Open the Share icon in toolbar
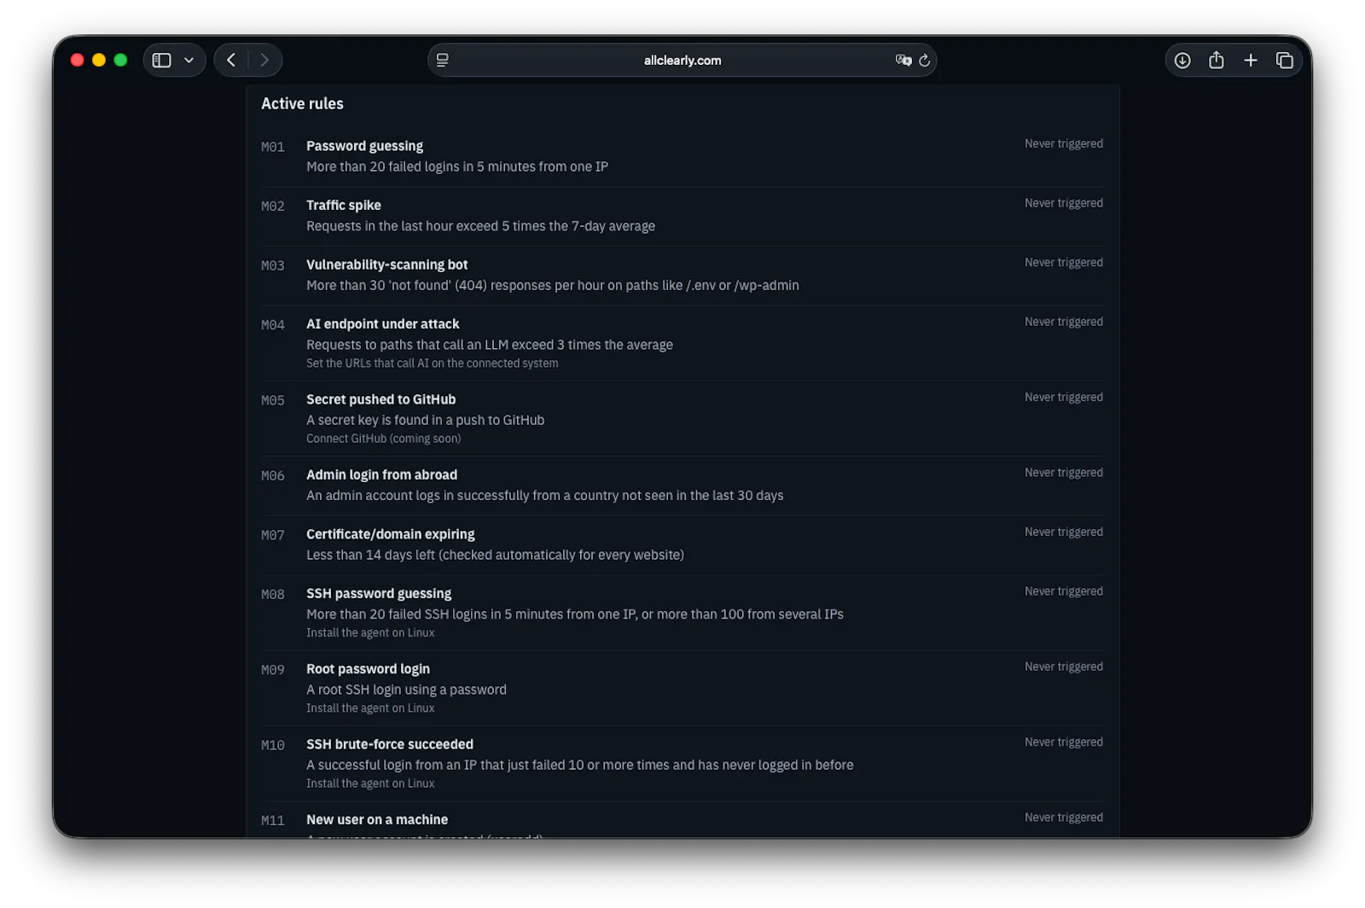This screenshot has width=1365, height=908. pyautogui.click(x=1216, y=60)
